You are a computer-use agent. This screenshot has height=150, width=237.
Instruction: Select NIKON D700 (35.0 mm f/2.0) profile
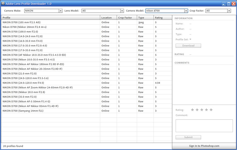point(87,97)
